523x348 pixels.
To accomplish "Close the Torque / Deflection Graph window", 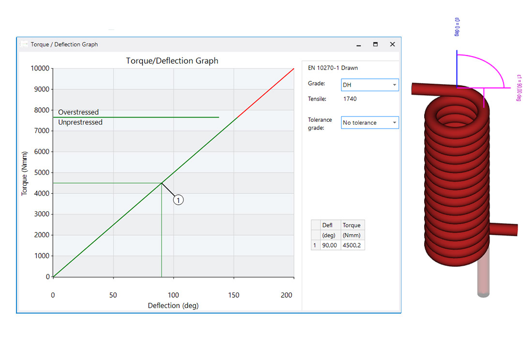I will [x=392, y=44].
